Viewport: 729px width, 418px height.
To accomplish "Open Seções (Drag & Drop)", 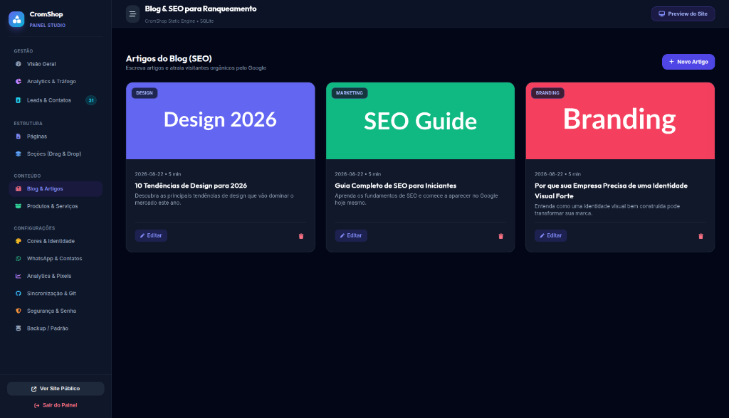I will point(56,154).
